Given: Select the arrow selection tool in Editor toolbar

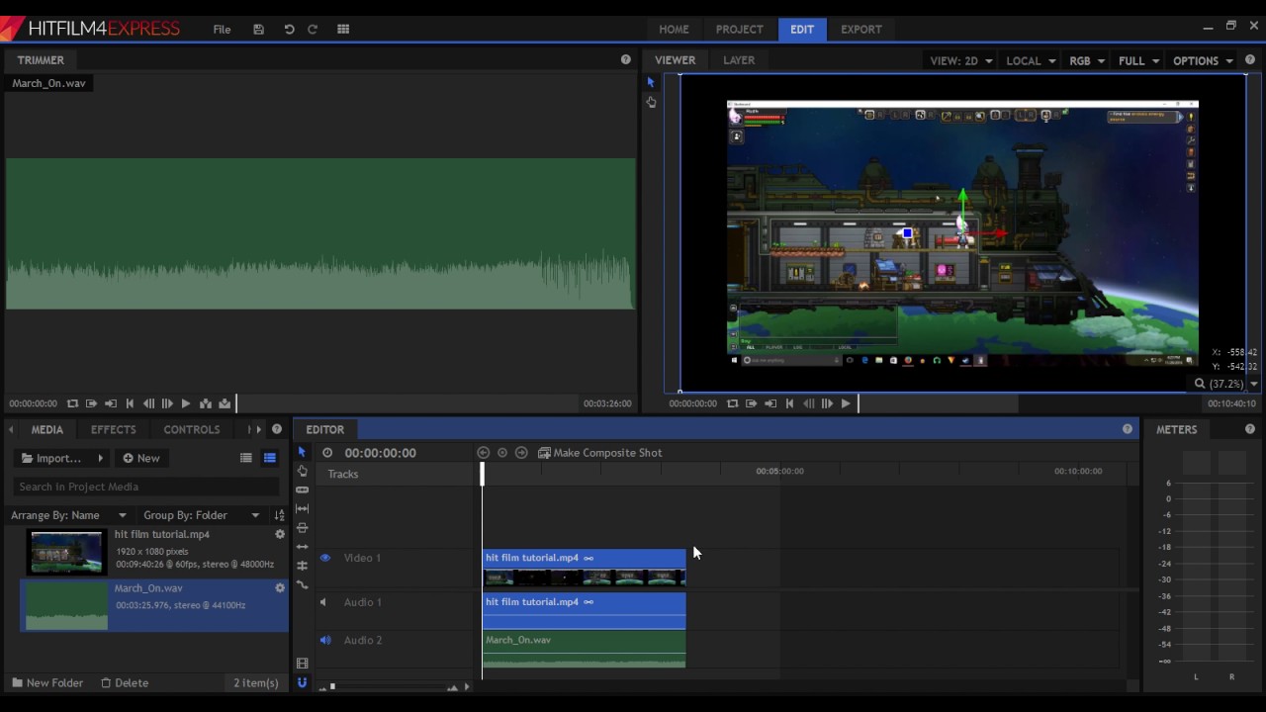Looking at the screenshot, I should [302, 452].
